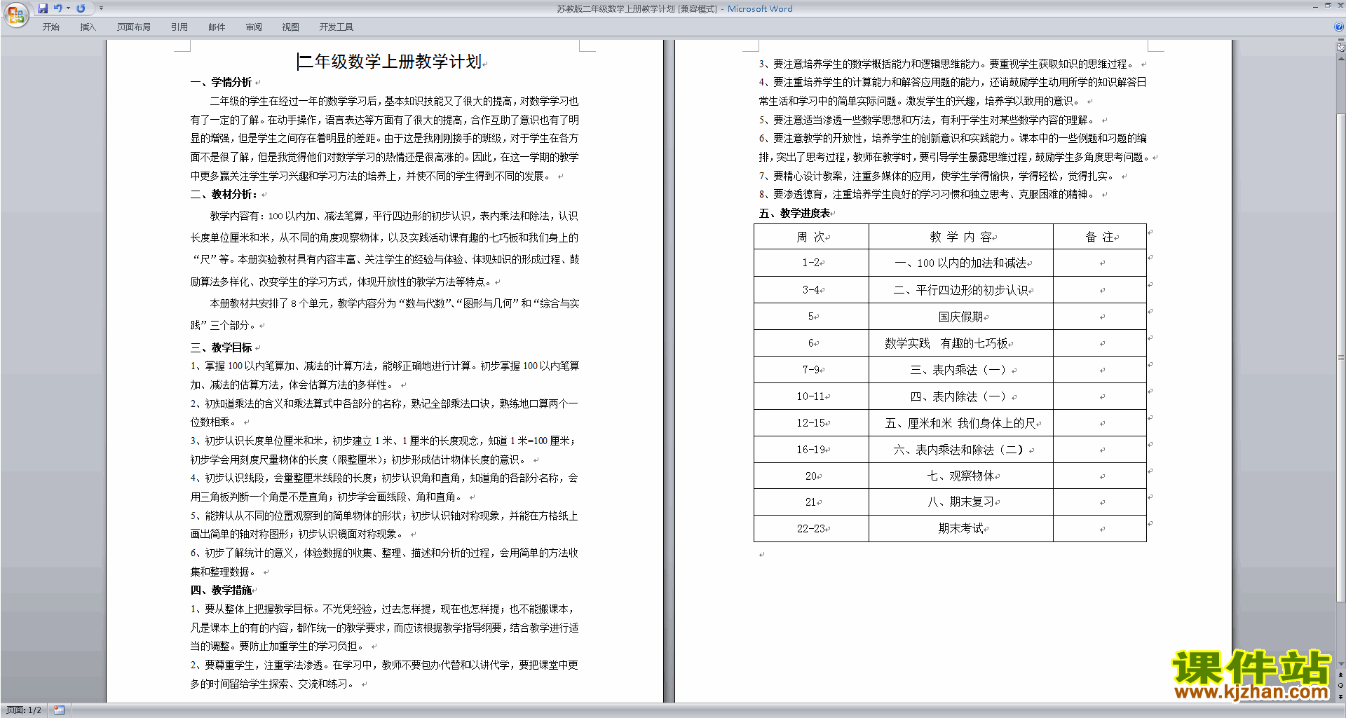Click table cell 五、厘米和米 我们身体上的尺

(960, 422)
